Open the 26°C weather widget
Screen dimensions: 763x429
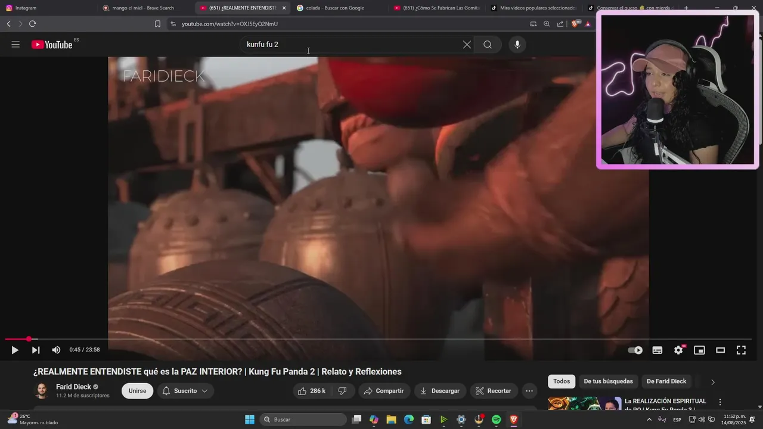pyautogui.click(x=33, y=419)
